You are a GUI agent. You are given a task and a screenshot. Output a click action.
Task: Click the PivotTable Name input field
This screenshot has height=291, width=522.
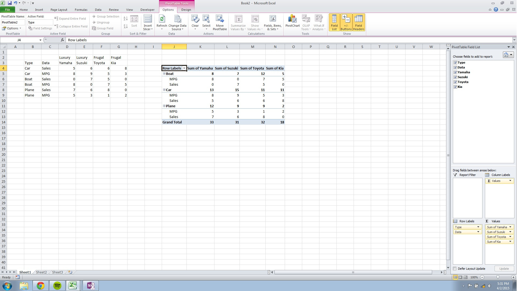(x=13, y=22)
